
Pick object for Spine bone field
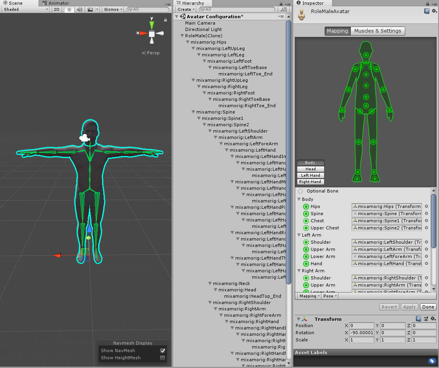tap(426, 214)
